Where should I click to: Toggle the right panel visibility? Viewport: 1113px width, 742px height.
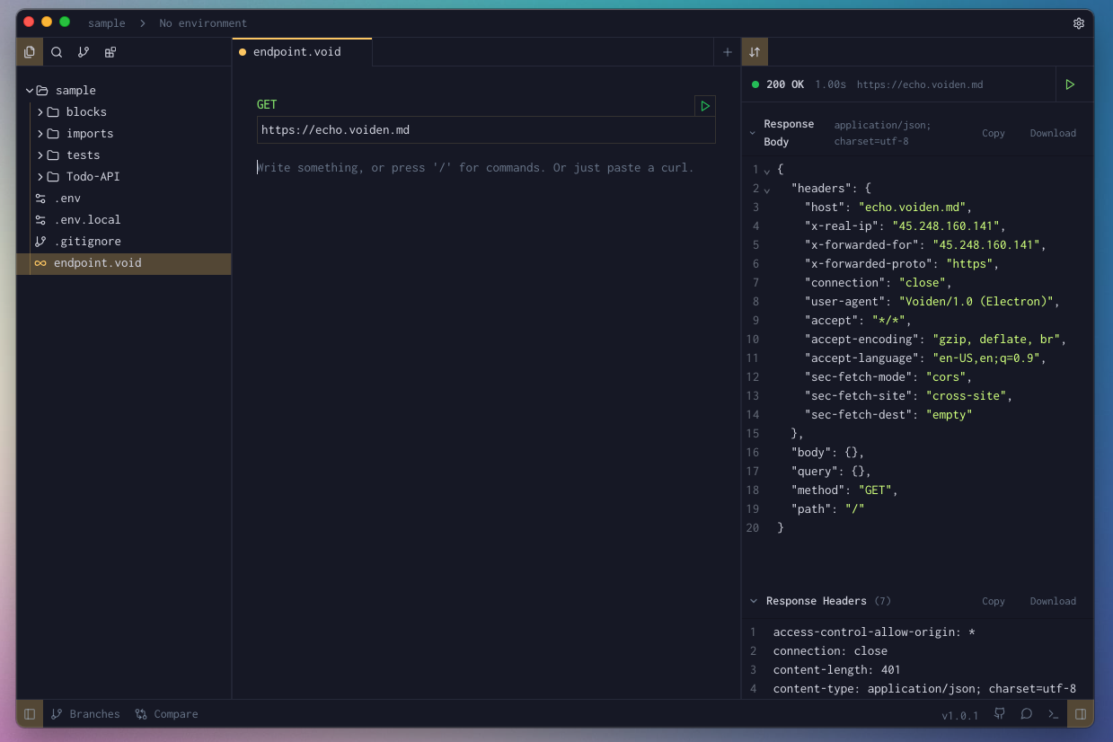pos(1081,714)
